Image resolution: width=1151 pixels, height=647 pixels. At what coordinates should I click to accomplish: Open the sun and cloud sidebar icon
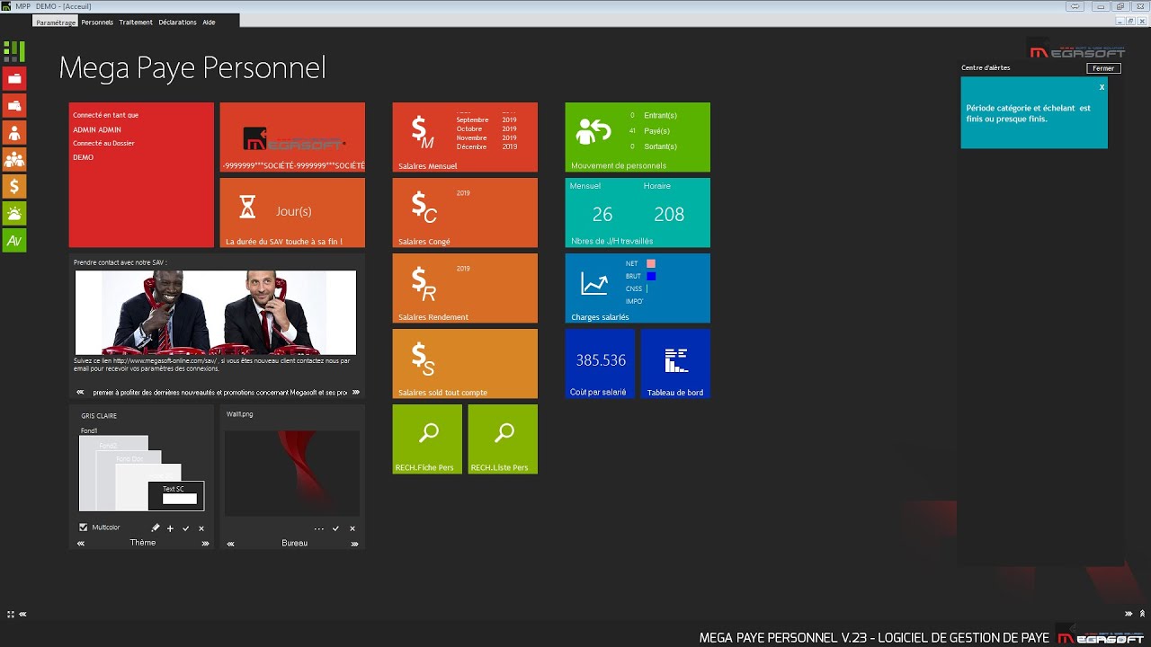(14, 213)
